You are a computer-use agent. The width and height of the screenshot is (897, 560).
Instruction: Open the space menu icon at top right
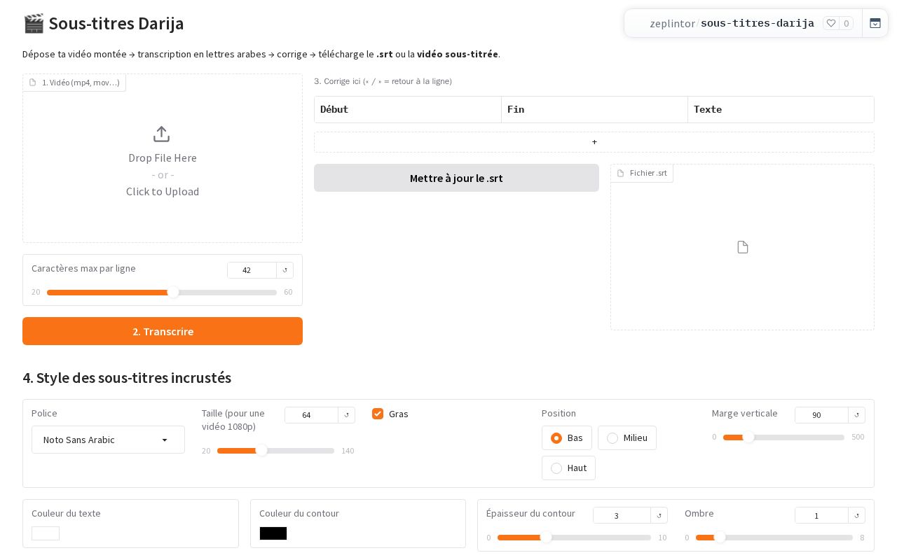tap(875, 23)
